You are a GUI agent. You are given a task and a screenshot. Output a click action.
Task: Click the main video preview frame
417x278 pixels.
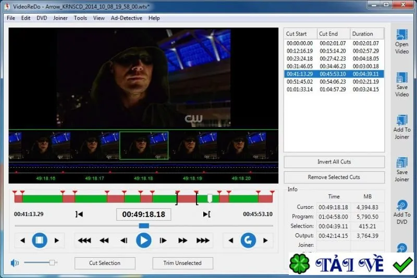(144, 78)
